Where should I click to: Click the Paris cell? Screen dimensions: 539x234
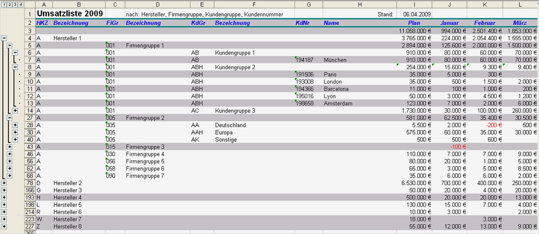pyautogui.click(x=359, y=74)
